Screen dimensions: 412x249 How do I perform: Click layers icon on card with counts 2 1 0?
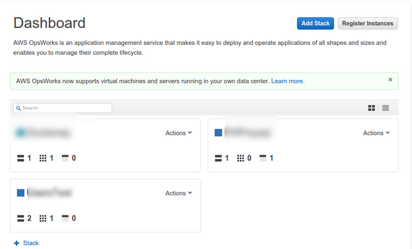click(x=20, y=218)
